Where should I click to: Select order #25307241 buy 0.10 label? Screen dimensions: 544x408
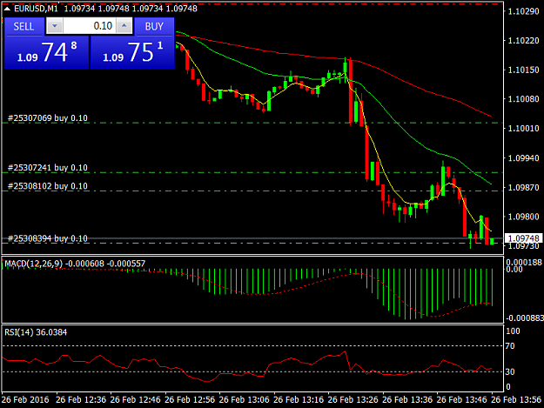tap(48, 168)
